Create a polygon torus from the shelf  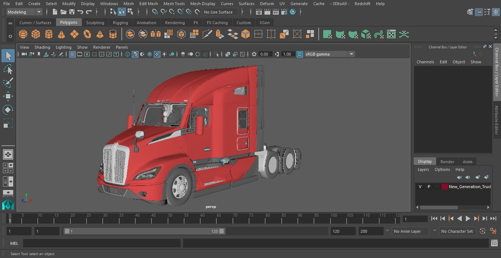point(87,34)
